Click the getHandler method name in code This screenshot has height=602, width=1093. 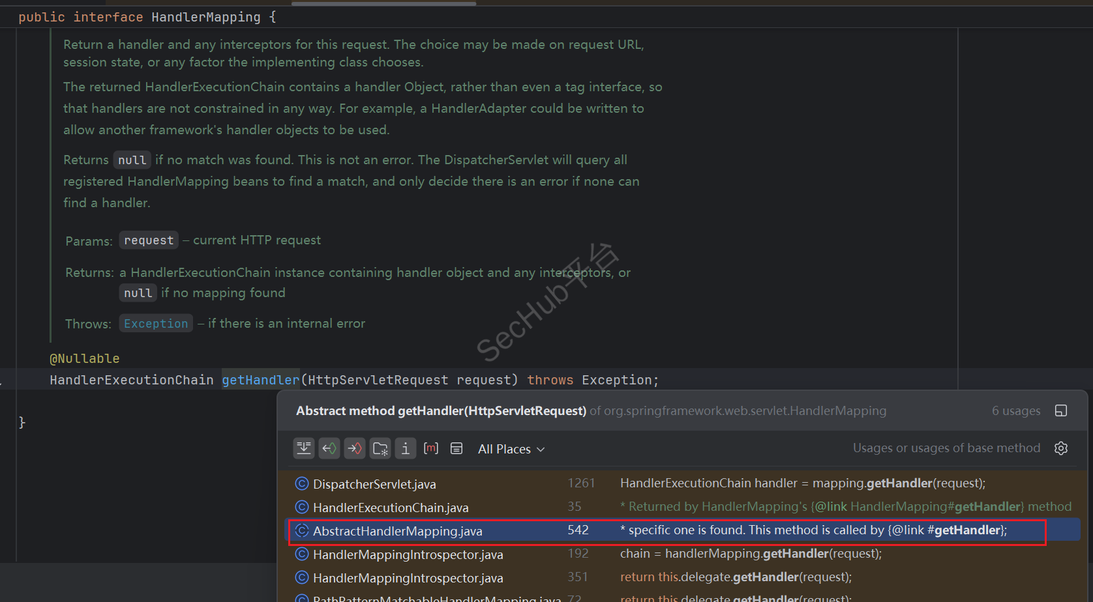coord(260,380)
